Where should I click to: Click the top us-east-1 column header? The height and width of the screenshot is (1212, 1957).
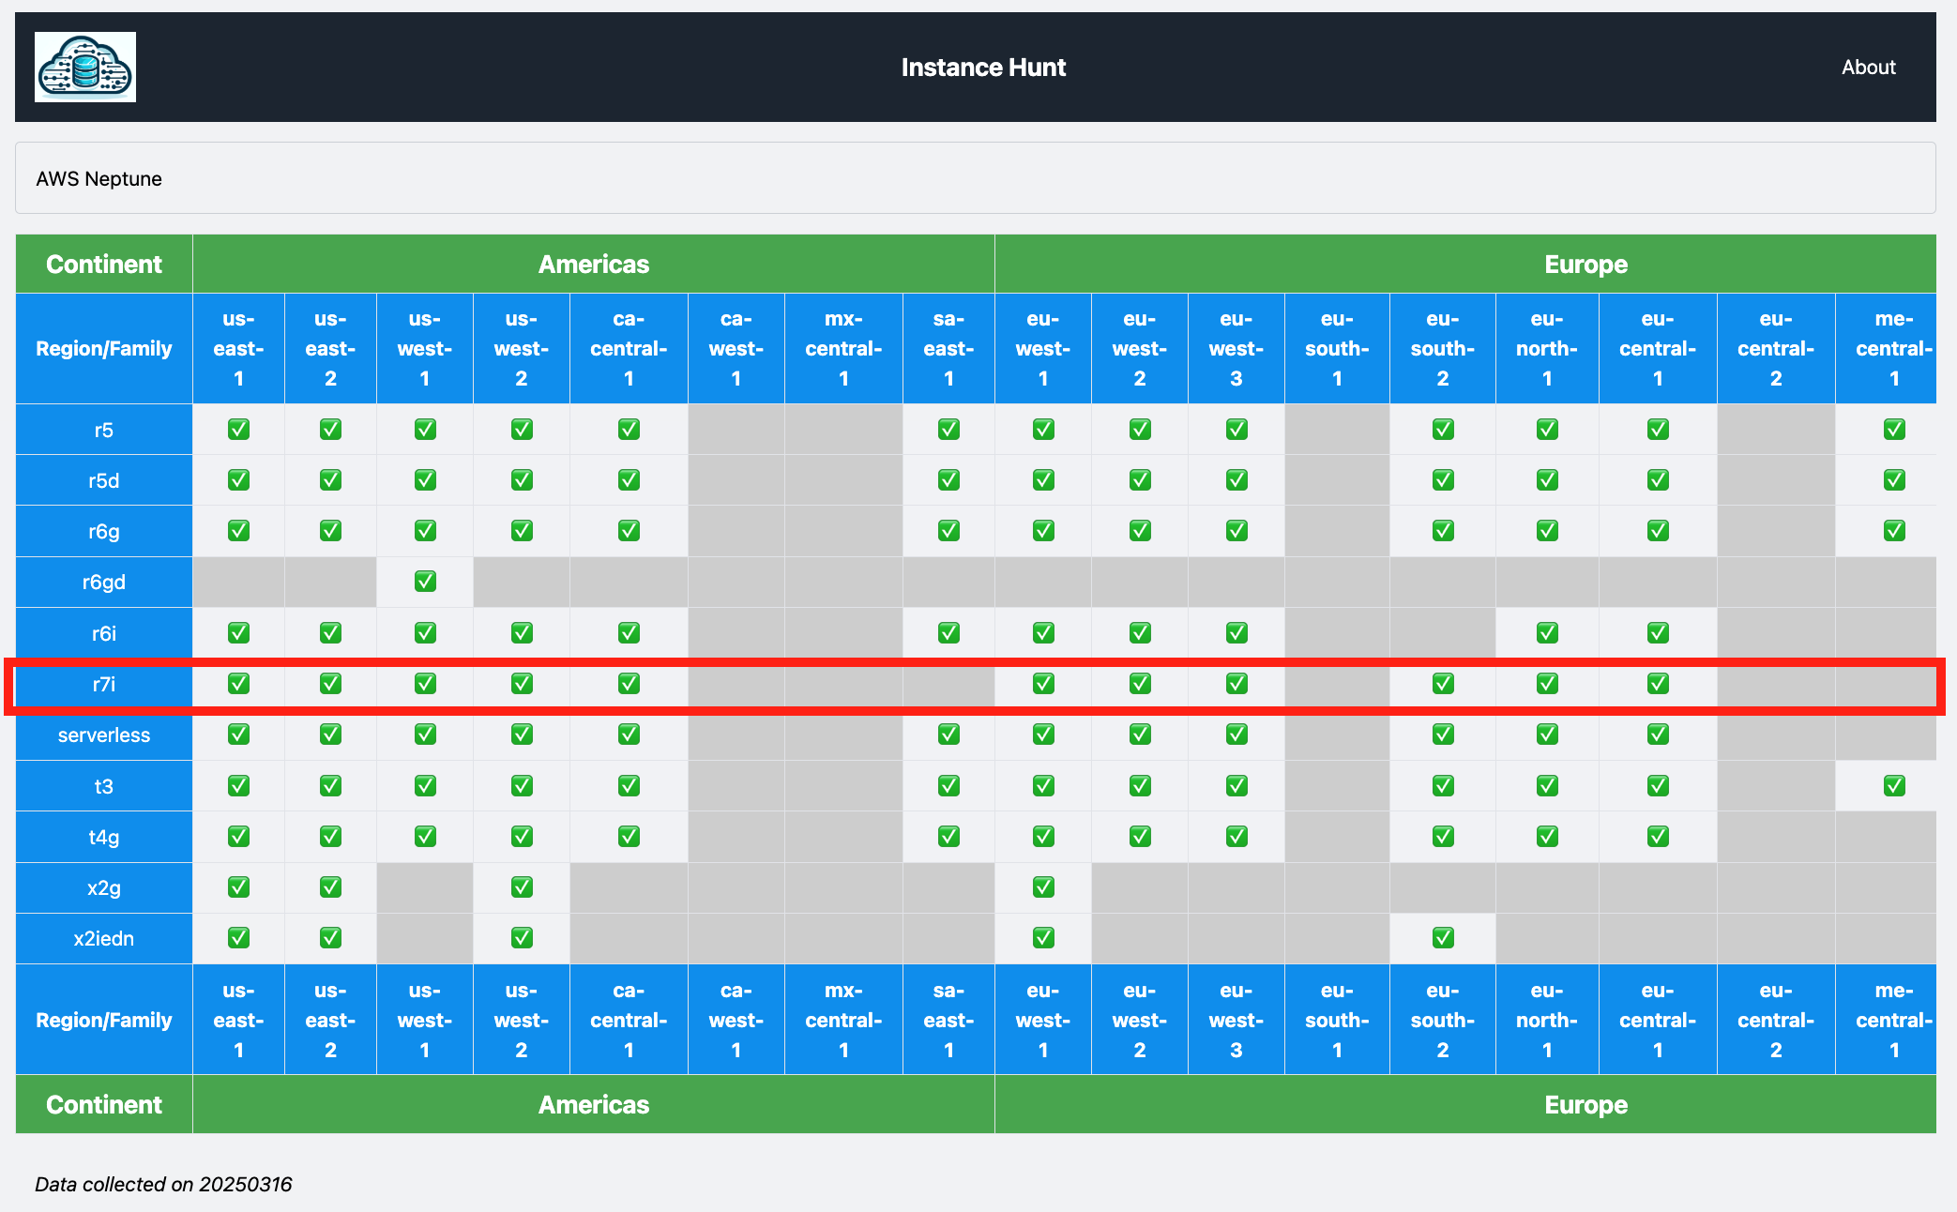[x=238, y=348]
